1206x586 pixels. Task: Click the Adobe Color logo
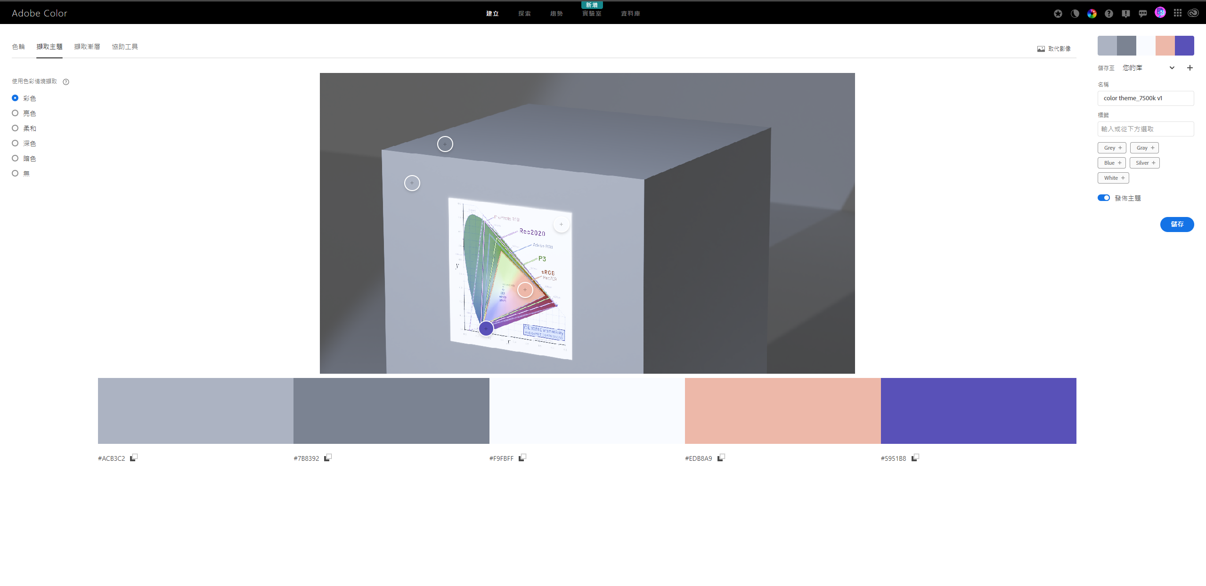click(x=40, y=13)
